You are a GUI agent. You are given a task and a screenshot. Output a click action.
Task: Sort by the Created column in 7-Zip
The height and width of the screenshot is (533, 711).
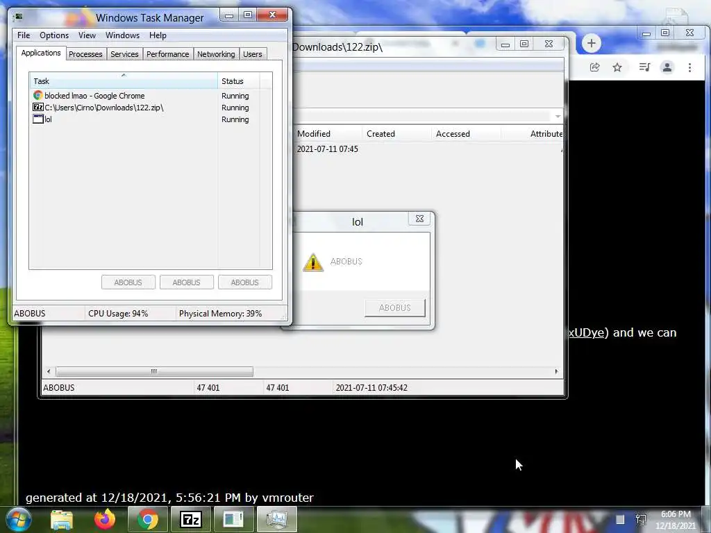[396, 134]
